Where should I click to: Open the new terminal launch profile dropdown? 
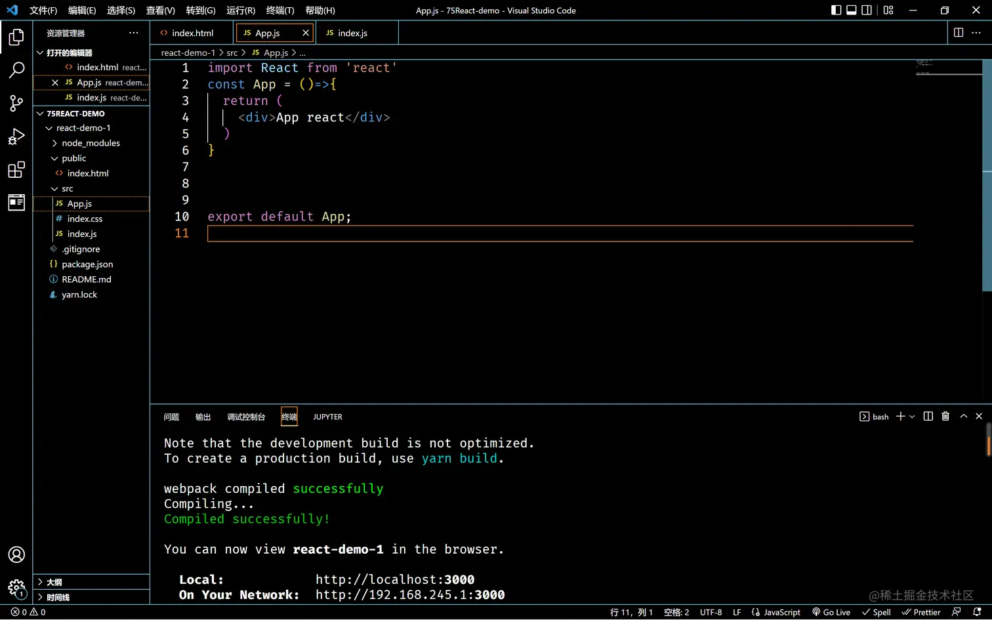click(912, 417)
